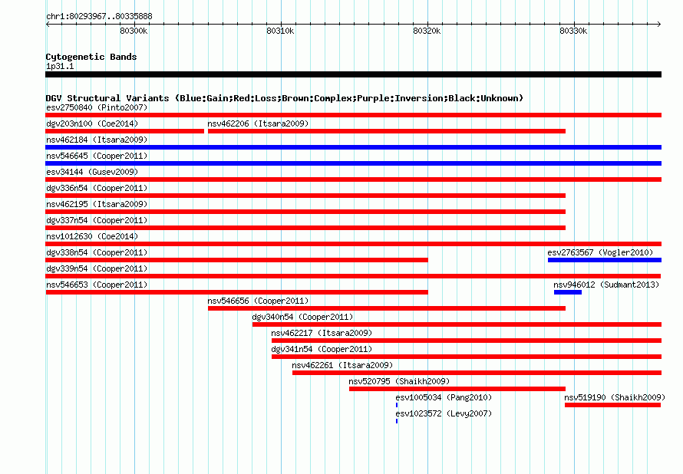Screen dimensions: 683x474
Task: Click the dgv338n54 (Cooper2011) label
Action: click(97, 252)
